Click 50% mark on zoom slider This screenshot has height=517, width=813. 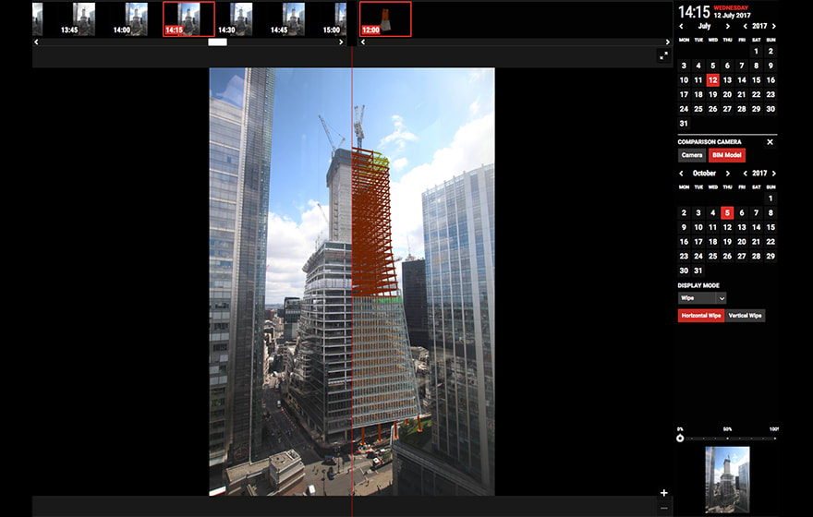(x=727, y=439)
